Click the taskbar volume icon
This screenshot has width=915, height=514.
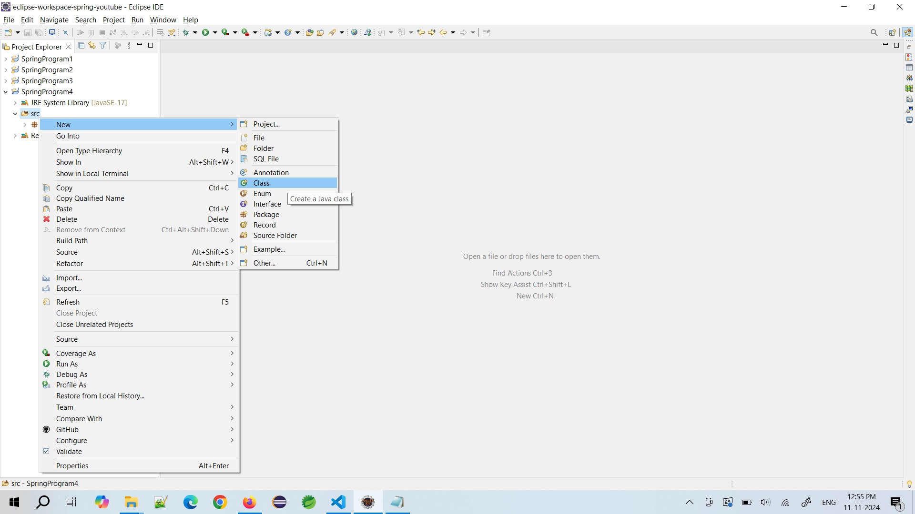point(765,503)
